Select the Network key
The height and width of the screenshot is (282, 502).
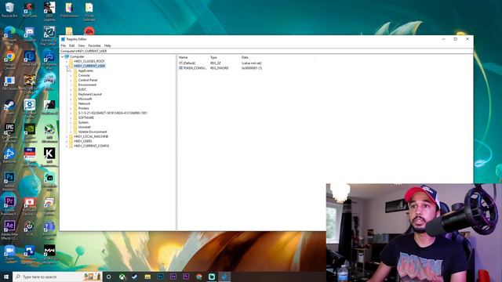coord(84,103)
